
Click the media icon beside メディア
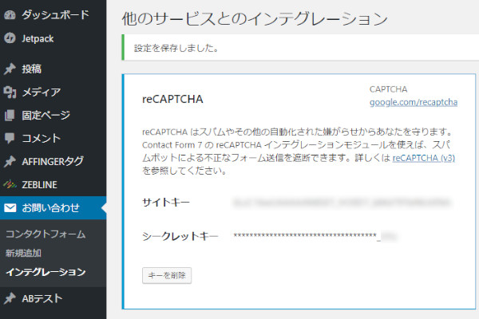pos(10,92)
